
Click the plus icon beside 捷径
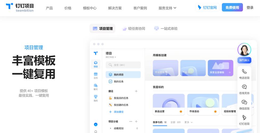click(136, 91)
